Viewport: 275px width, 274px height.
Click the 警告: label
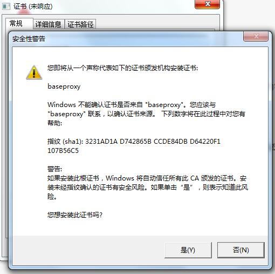pyautogui.click(x=54, y=169)
